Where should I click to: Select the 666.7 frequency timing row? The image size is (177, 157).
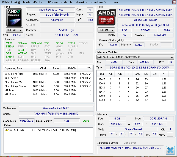pyautogui.click(x=135, y=79)
